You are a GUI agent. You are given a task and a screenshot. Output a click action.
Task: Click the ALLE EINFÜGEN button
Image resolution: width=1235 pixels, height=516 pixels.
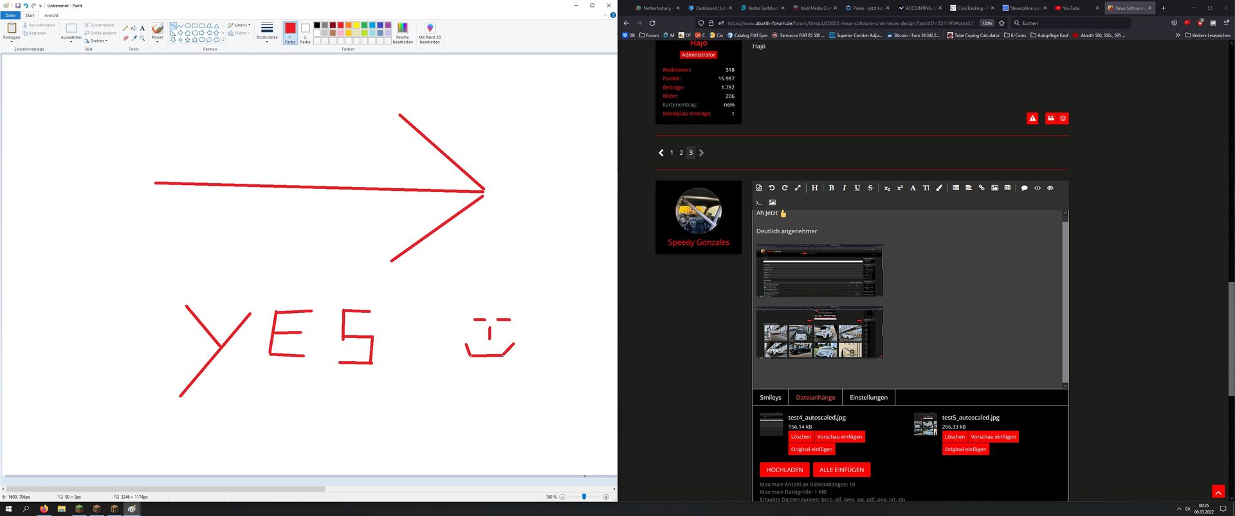coord(841,470)
